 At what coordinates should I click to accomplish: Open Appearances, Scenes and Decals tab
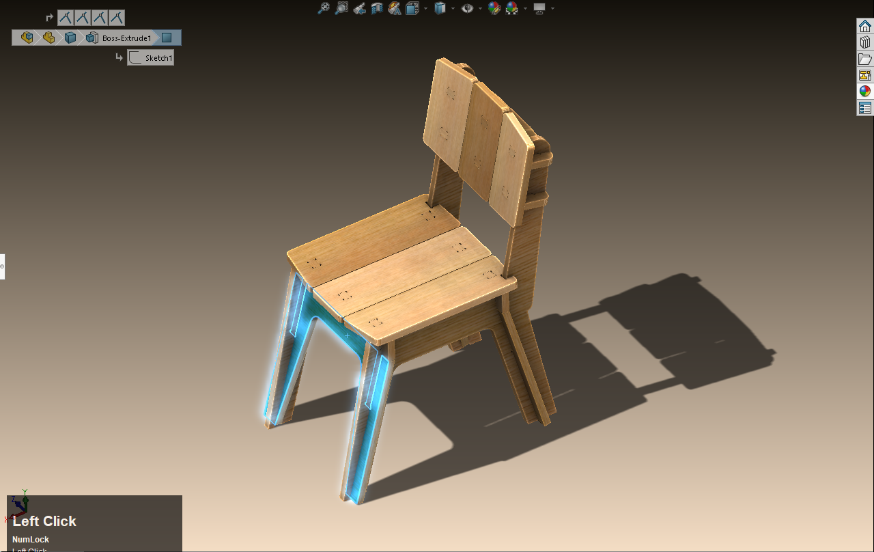[x=865, y=92]
